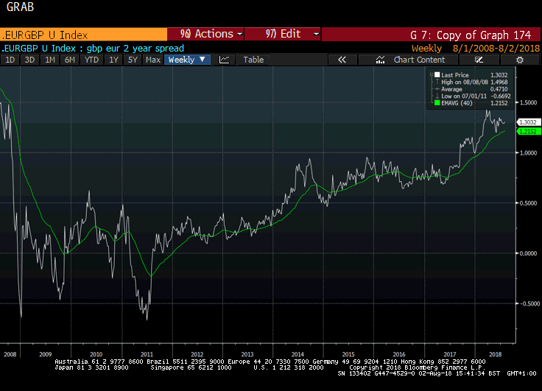
Task: Click the Low marker icon in legend
Action: point(437,96)
